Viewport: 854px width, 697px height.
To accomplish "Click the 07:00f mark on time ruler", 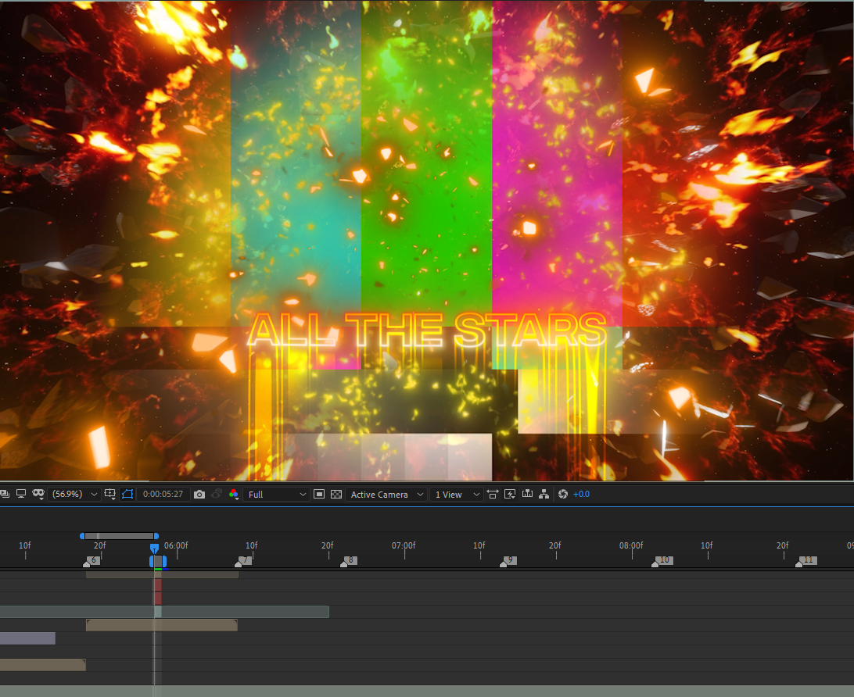I will coord(404,545).
